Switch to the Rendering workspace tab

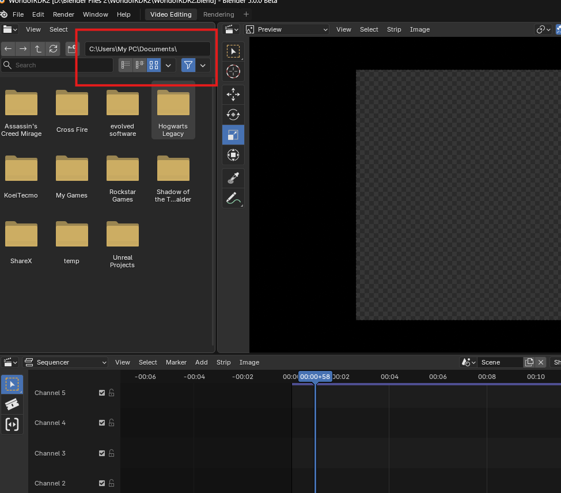click(x=219, y=14)
